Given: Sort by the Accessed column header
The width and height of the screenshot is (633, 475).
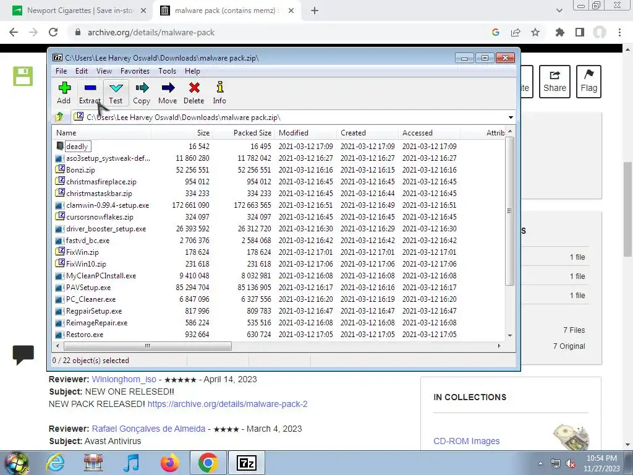Looking at the screenshot, I should (429, 133).
